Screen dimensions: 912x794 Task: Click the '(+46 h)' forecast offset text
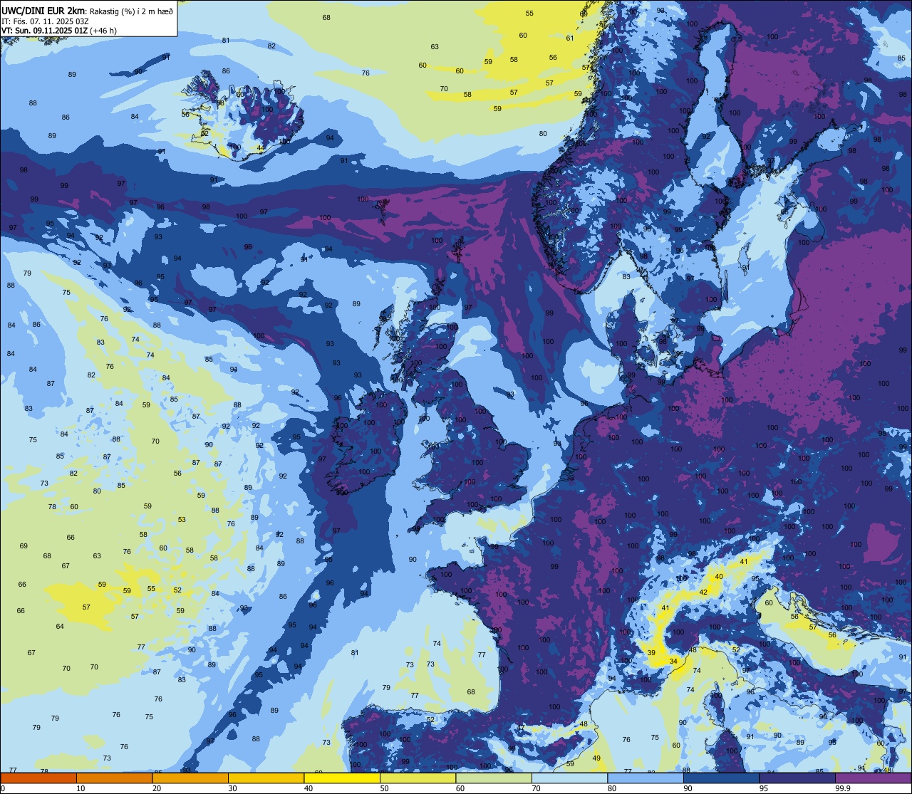(x=103, y=31)
